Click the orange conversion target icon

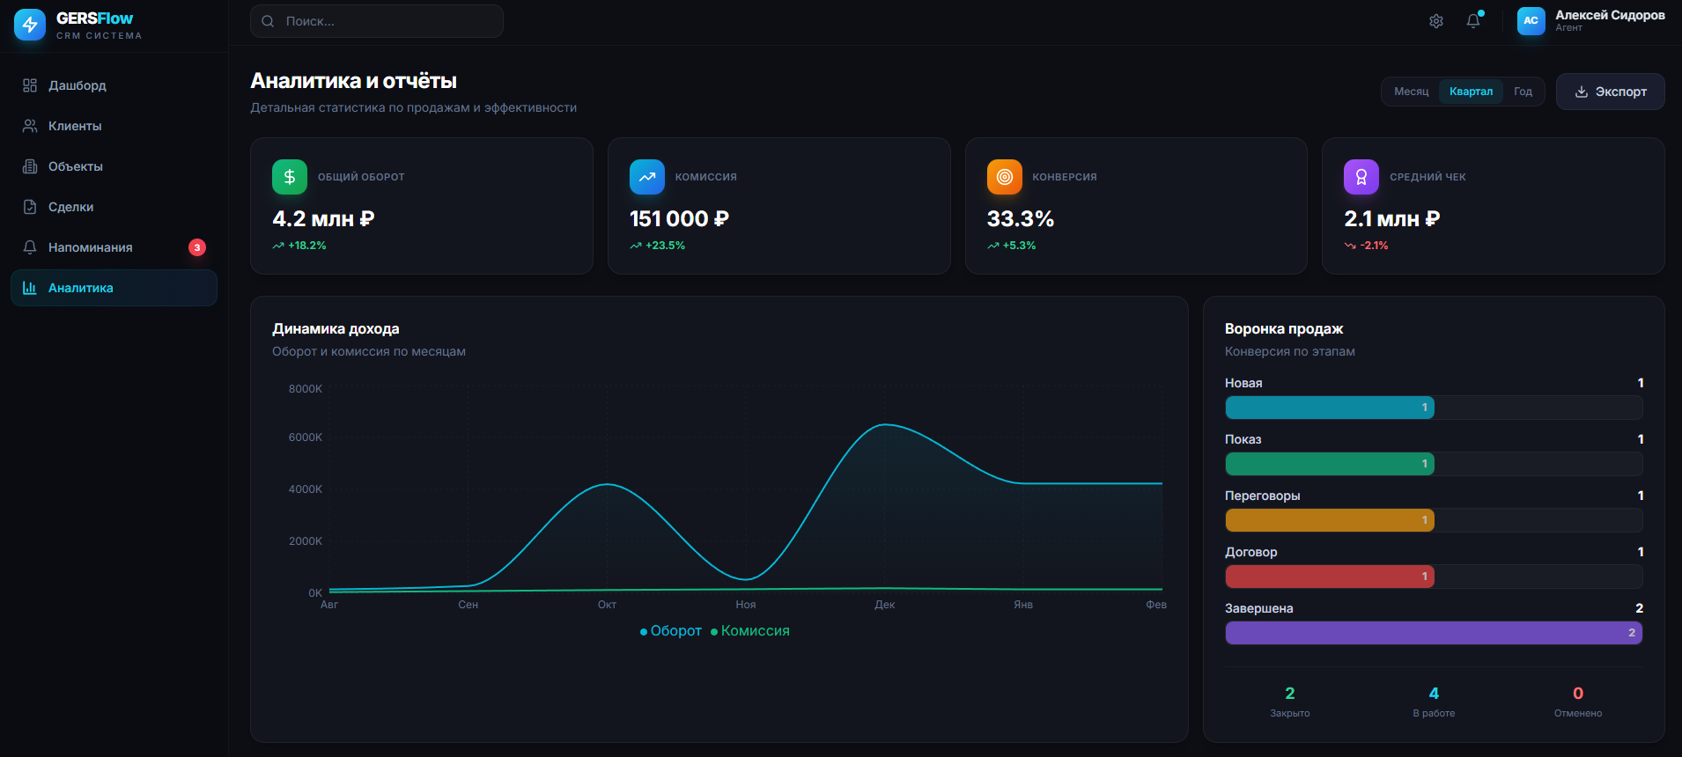pos(1004,177)
